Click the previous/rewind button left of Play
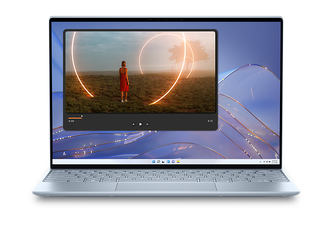 pyautogui.click(x=133, y=124)
